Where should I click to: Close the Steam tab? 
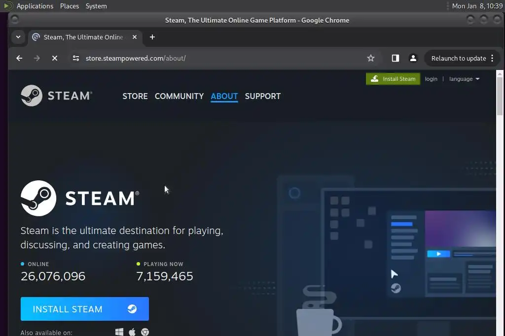click(x=135, y=37)
